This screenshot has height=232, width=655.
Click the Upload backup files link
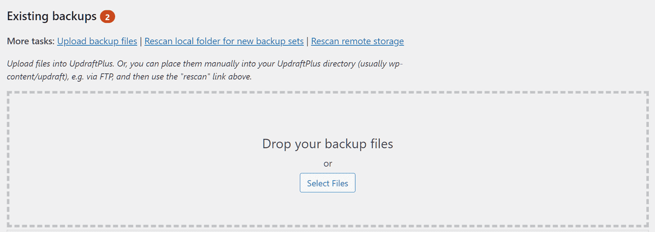(x=97, y=41)
